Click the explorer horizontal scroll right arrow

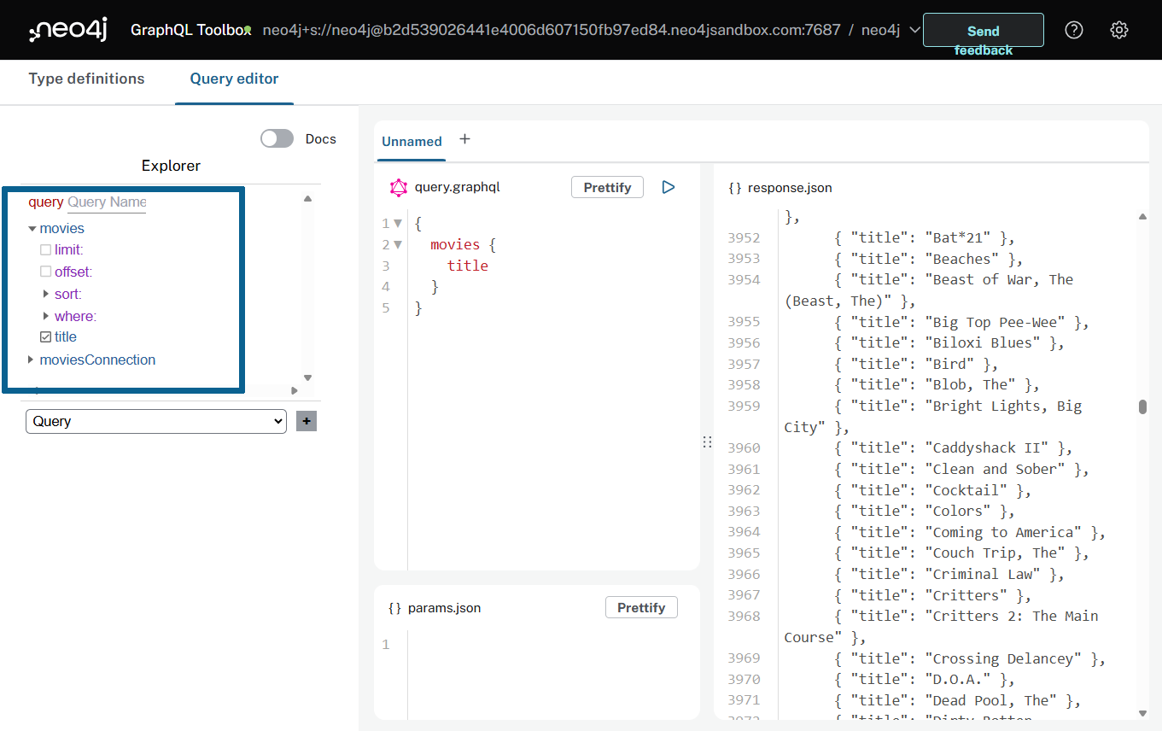295,390
